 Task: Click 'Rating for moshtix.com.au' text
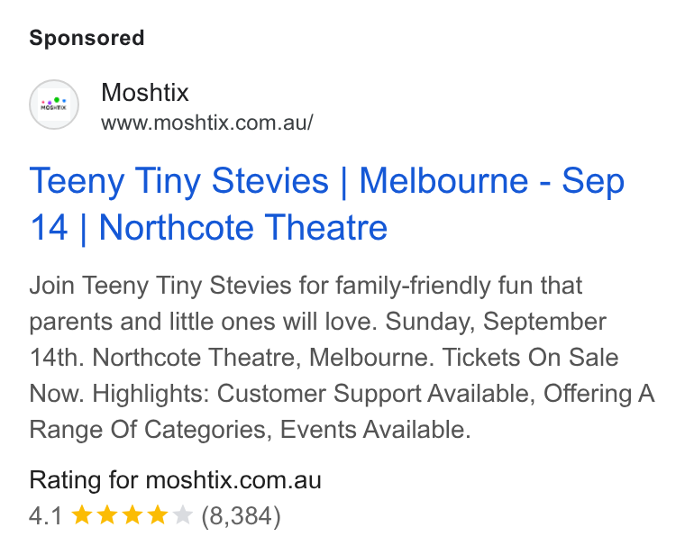coord(175,480)
